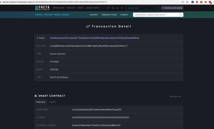Click the smart contract section icon
The height and width of the screenshot is (129, 214).
36,96
